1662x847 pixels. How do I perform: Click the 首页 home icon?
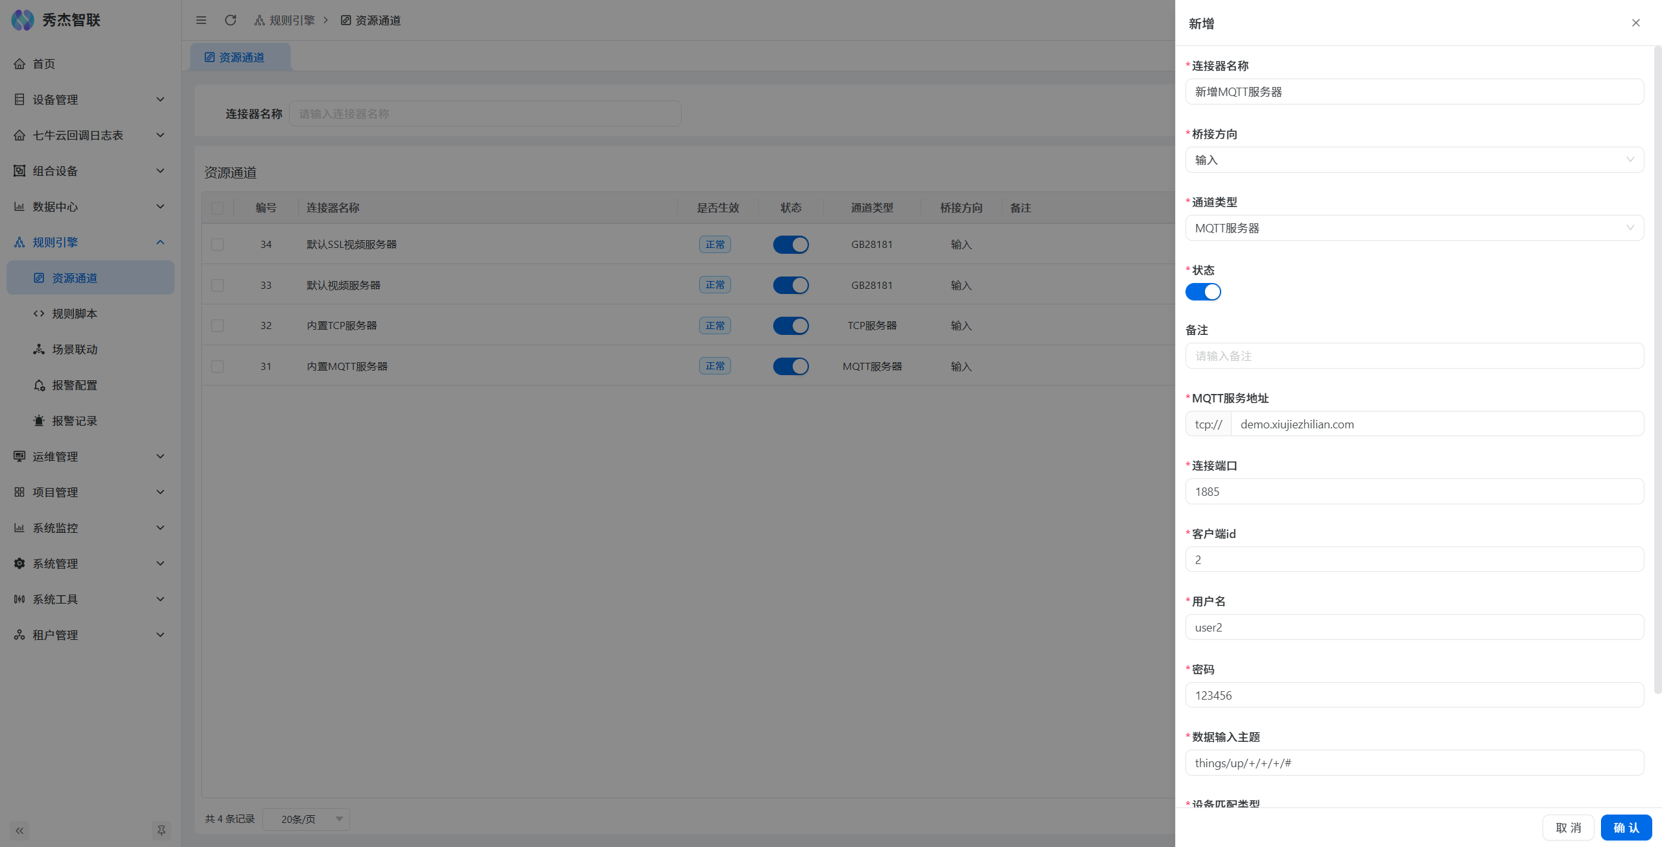(19, 64)
